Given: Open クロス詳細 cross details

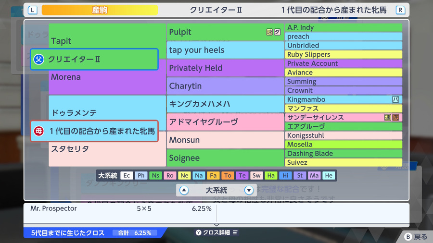Looking at the screenshot, I should [x=216, y=232].
